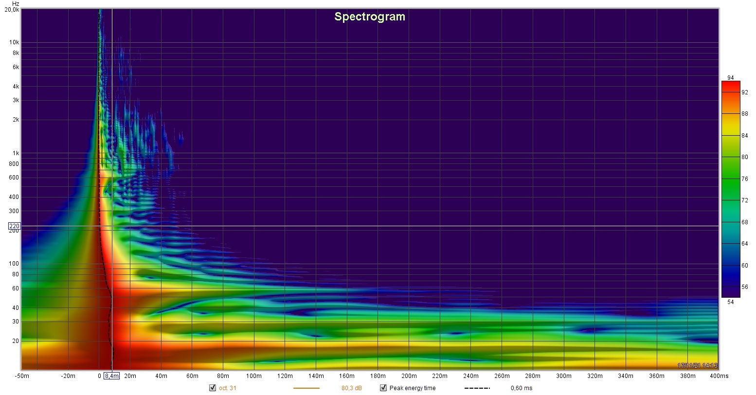The width and height of the screenshot is (756, 395).
Task: Click the 220m time axis label
Action: [x=440, y=376]
